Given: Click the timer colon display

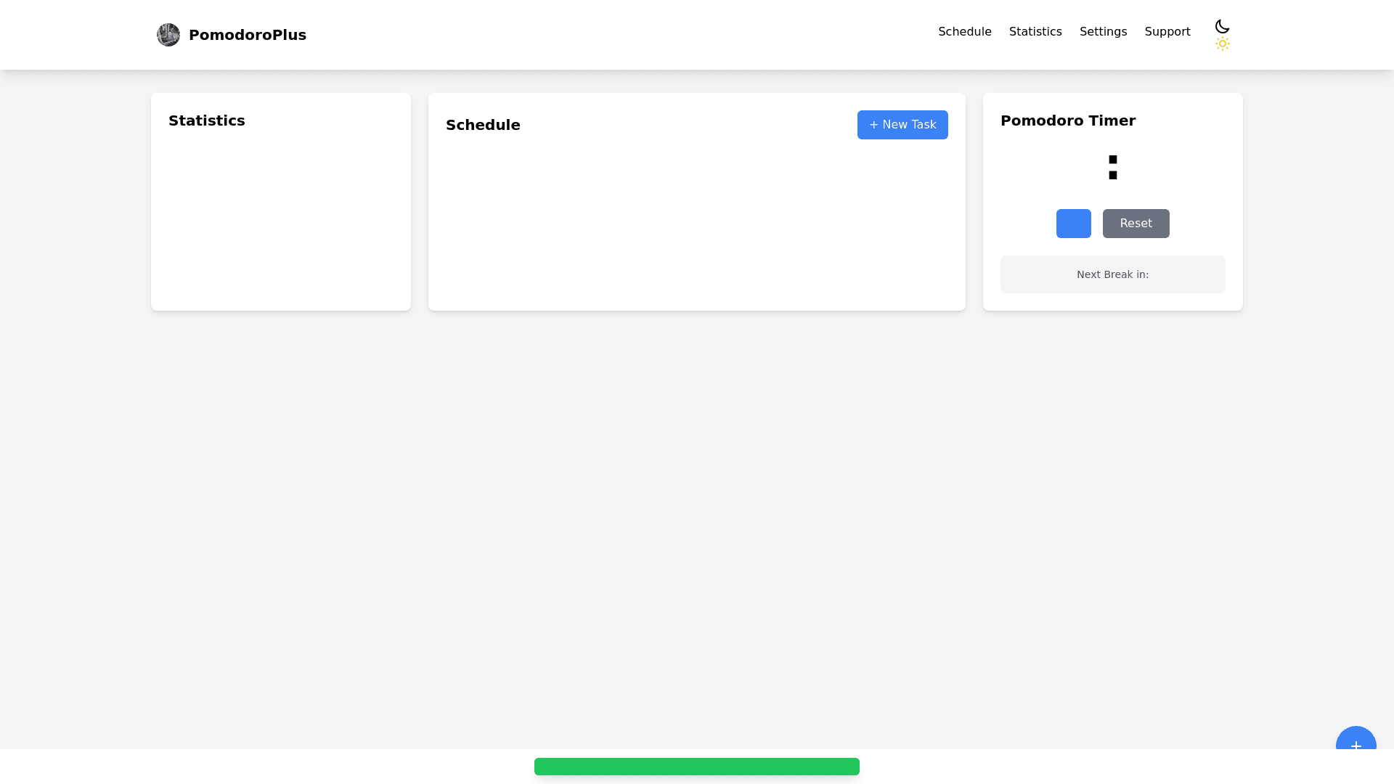Looking at the screenshot, I should (1112, 168).
